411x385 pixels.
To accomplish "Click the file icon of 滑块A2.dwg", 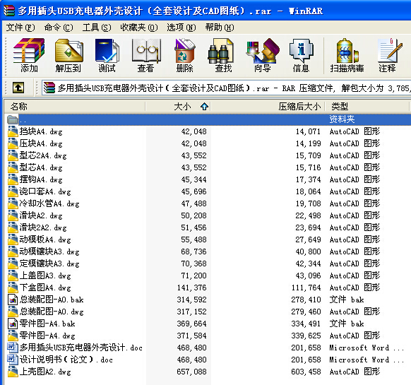I will (13, 215).
